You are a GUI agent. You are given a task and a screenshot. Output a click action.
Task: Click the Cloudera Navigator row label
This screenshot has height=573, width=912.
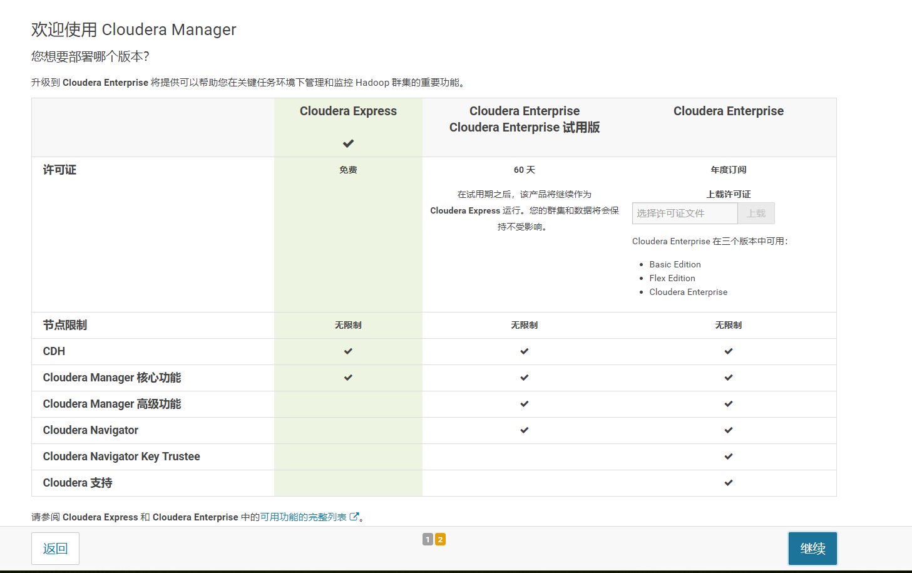[x=91, y=430]
